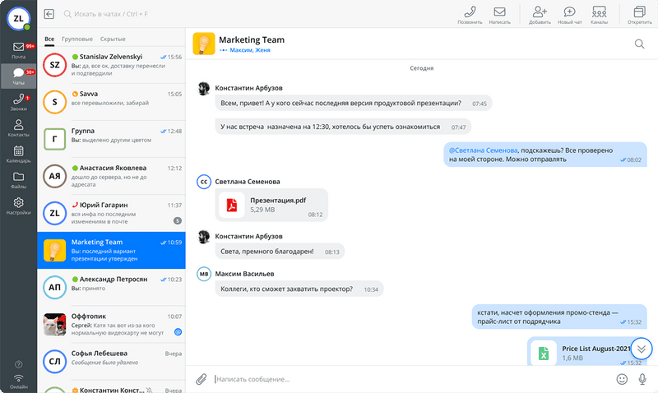Open Настройки settings
658x393 pixels.
coord(18,206)
